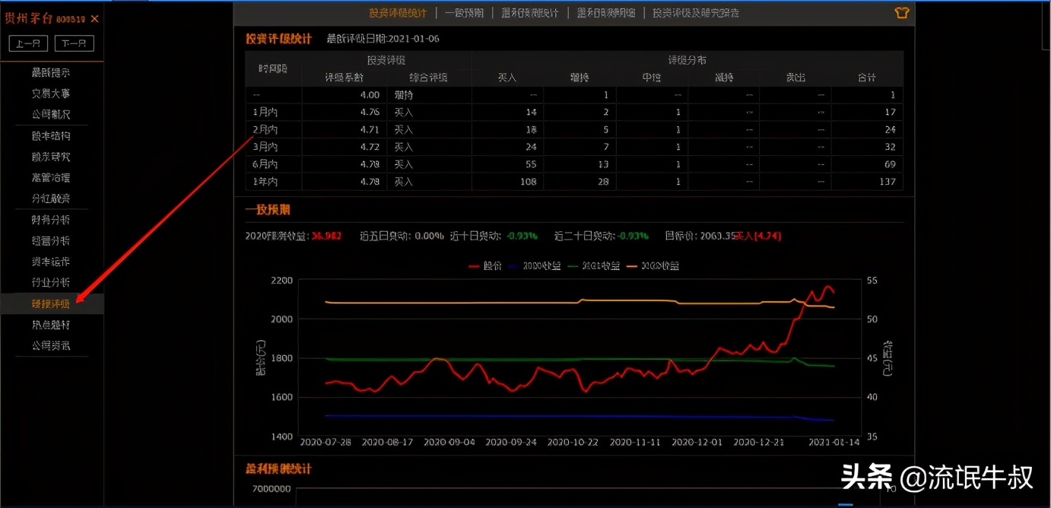The height and width of the screenshot is (508, 1051).
Task: Open 公司概况 in the left sidebar
Action: coord(51,114)
